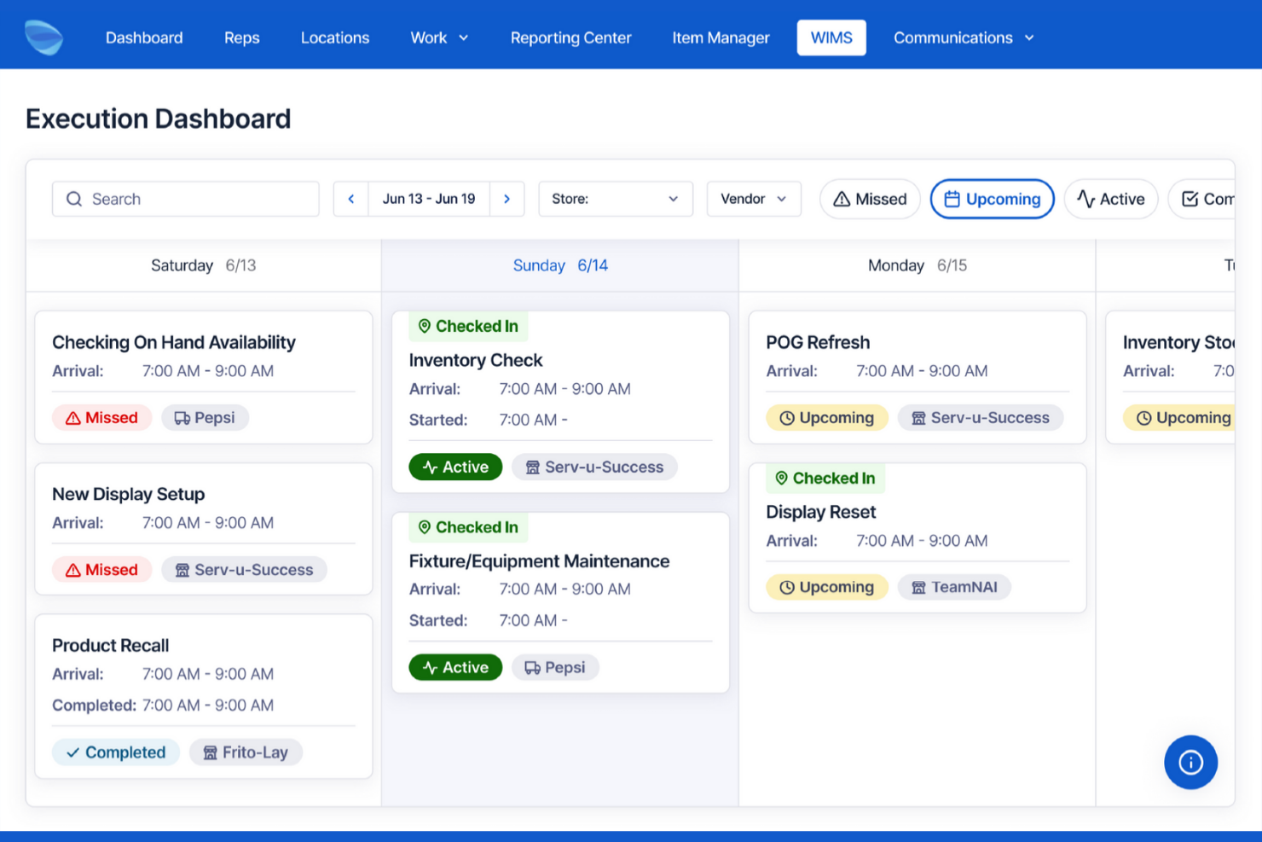Click the clock icon on POG Refresh Upcoming badge

click(787, 417)
